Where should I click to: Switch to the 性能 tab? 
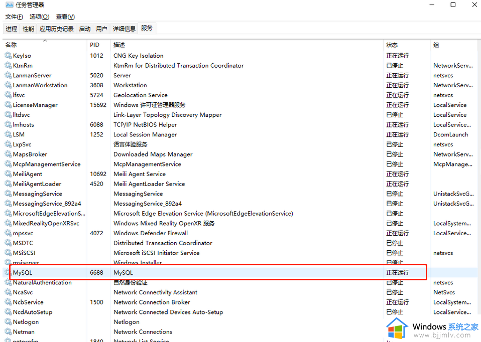coord(28,29)
